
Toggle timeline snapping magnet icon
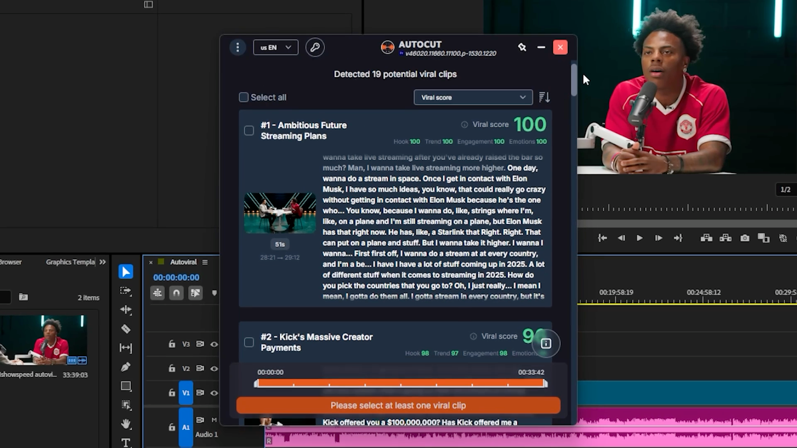(x=176, y=293)
